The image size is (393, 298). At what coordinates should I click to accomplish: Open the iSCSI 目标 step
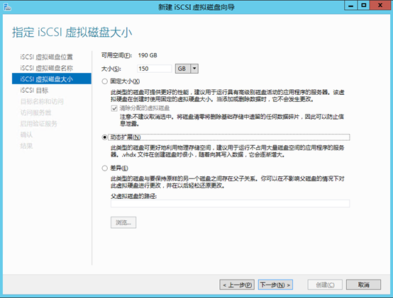pyautogui.click(x=34, y=91)
